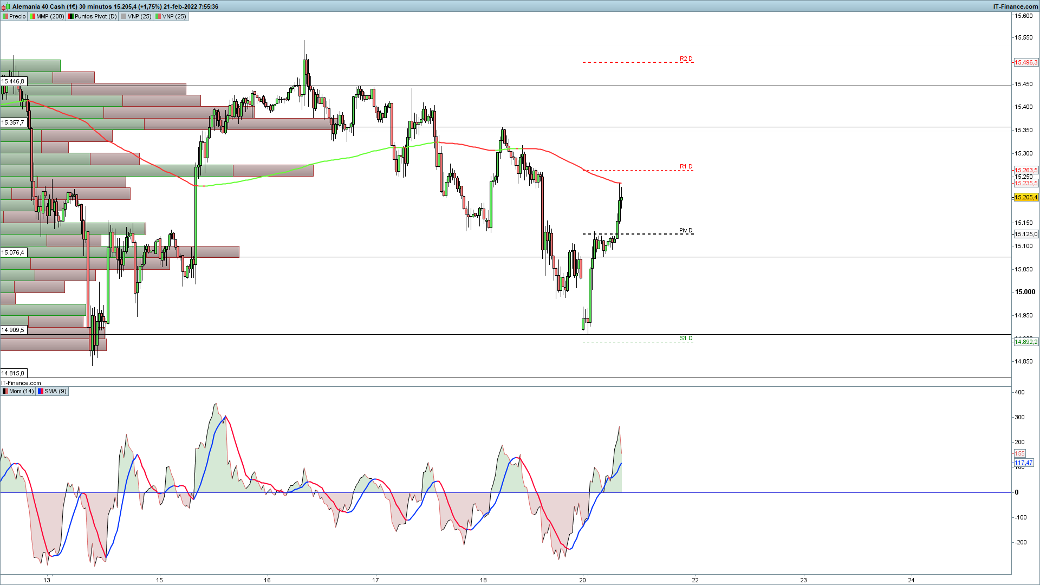This screenshot has width=1040, height=585.
Task: Click date 16 on the time axis
Action: [x=267, y=580]
